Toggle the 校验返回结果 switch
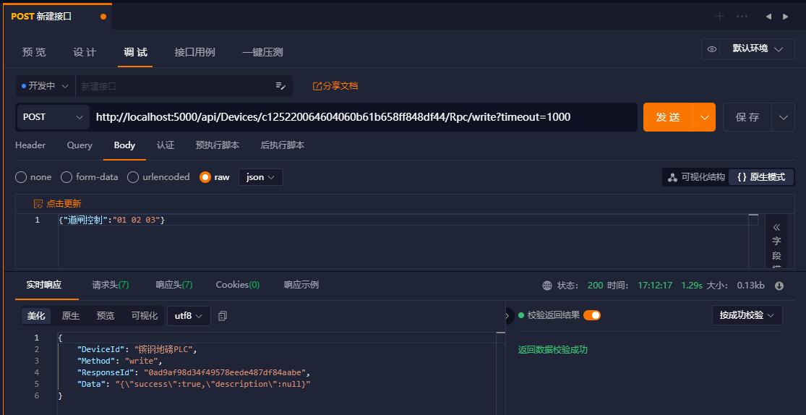Screen dimensions: 806x415 591,315
